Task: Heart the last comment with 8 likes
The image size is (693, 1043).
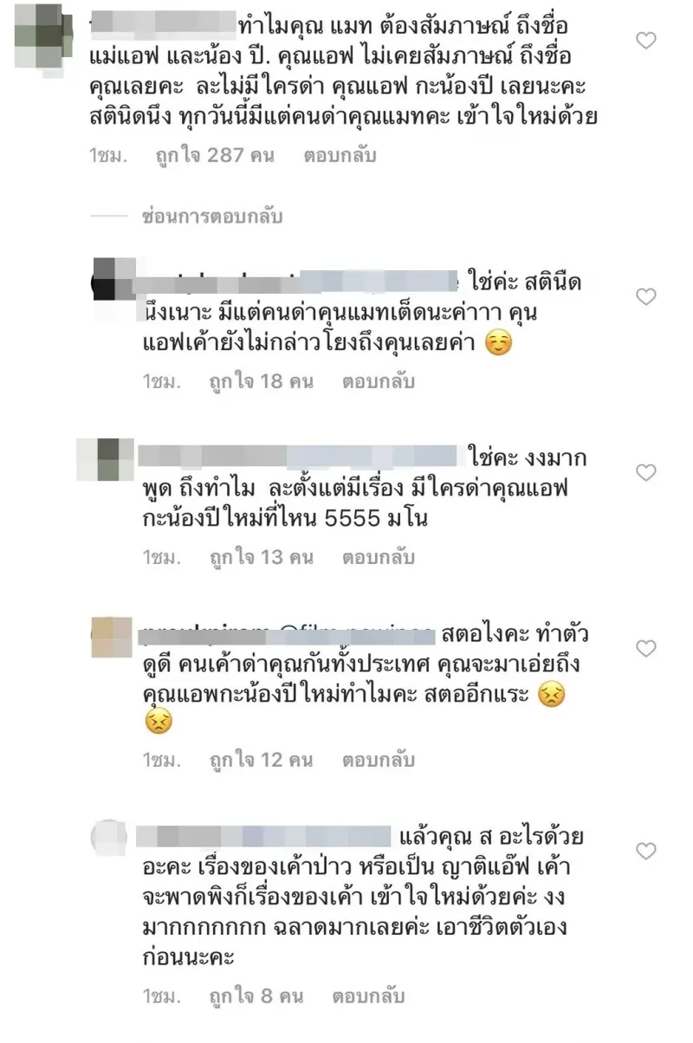Action: pyautogui.click(x=646, y=852)
